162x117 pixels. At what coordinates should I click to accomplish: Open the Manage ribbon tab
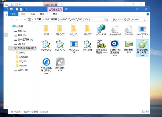click(55, 14)
